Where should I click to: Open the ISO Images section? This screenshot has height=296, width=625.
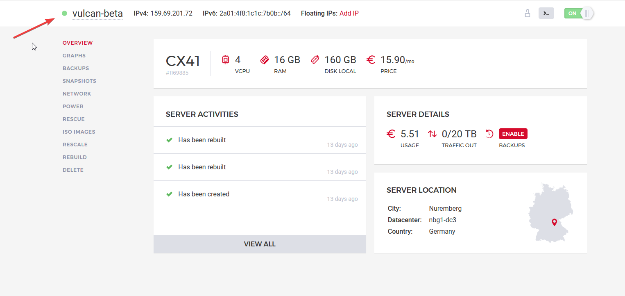point(79,132)
